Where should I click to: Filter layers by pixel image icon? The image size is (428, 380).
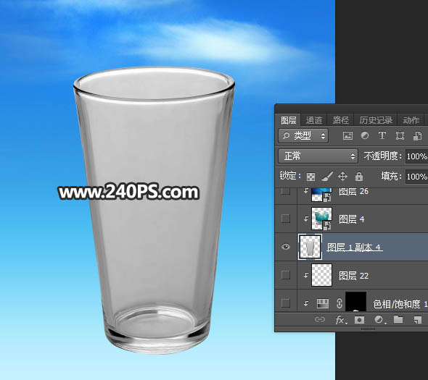click(x=347, y=135)
